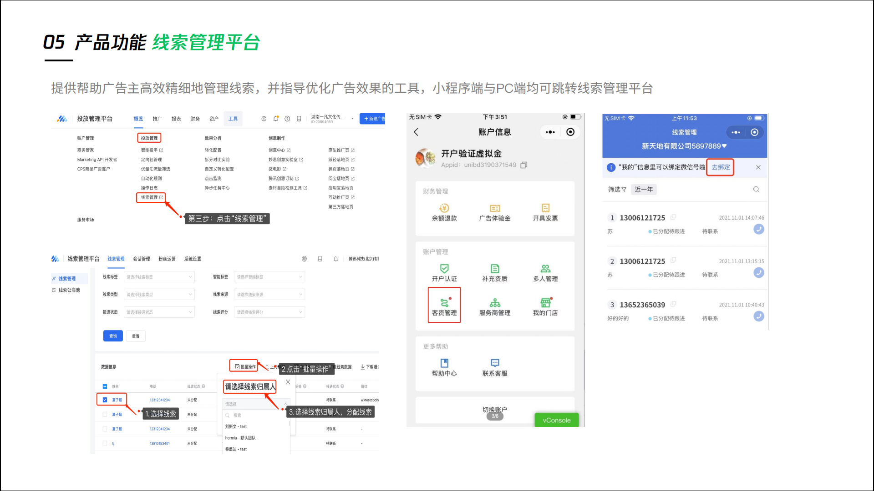Check second 夏子超 row with 未分配
The image size is (874, 491).
105,415
